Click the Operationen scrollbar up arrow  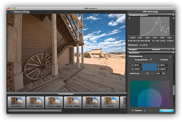point(174,104)
